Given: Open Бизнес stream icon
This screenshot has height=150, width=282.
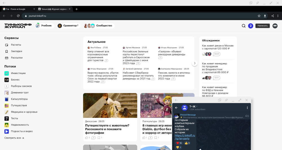Looking at the screenshot, I should [x=7, y=80].
